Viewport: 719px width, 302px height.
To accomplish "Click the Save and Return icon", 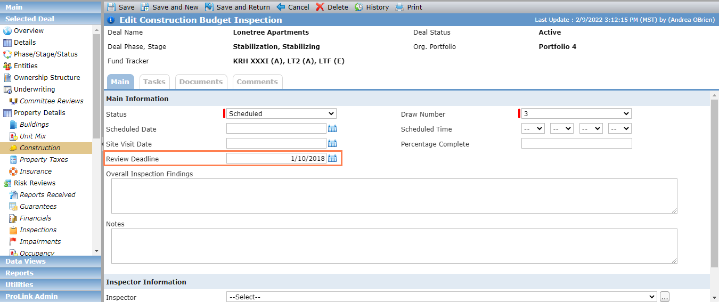I will click(209, 7).
